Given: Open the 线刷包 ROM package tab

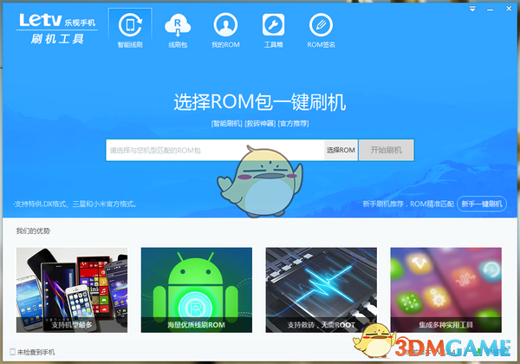Looking at the screenshot, I should coord(178,30).
